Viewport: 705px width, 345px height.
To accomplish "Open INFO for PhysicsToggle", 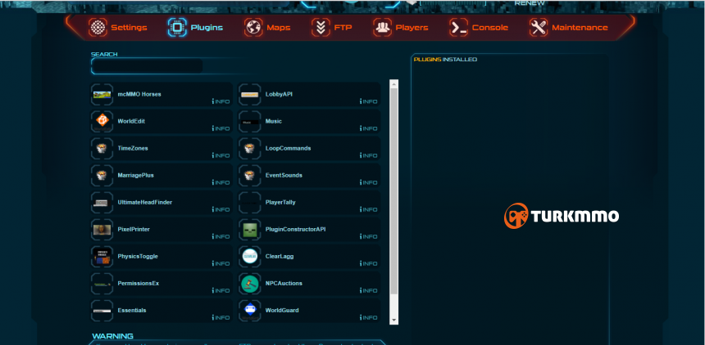I will pos(221,263).
